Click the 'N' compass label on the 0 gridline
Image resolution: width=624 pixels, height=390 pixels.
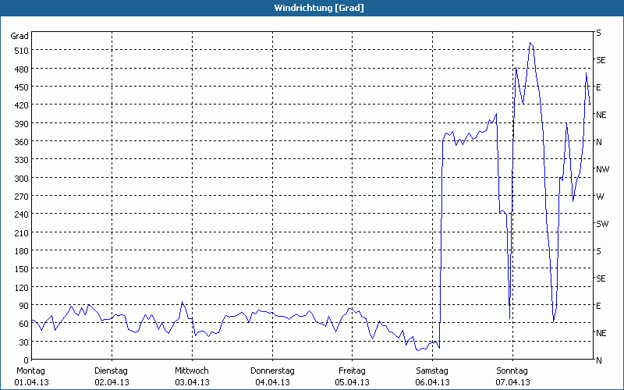tap(599, 360)
